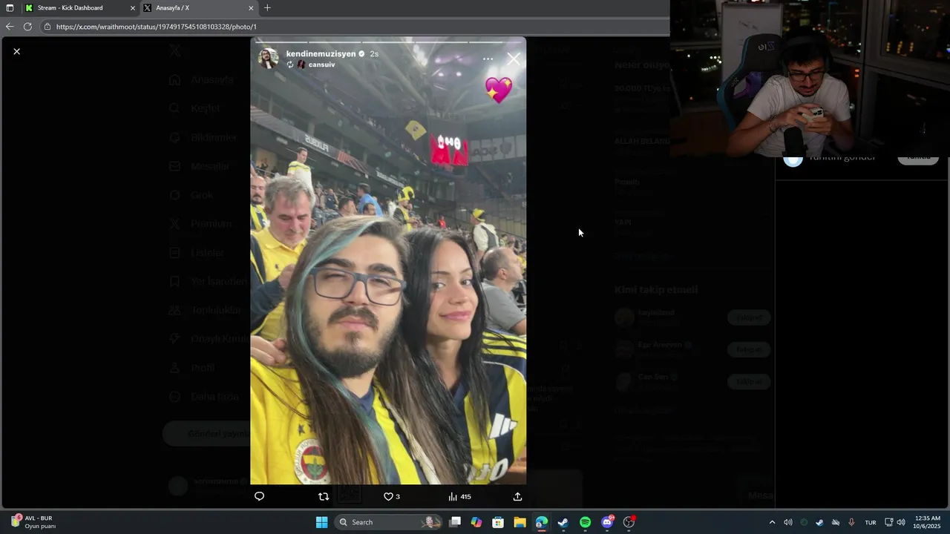Open the clock showing 12:35 AM

928,522
